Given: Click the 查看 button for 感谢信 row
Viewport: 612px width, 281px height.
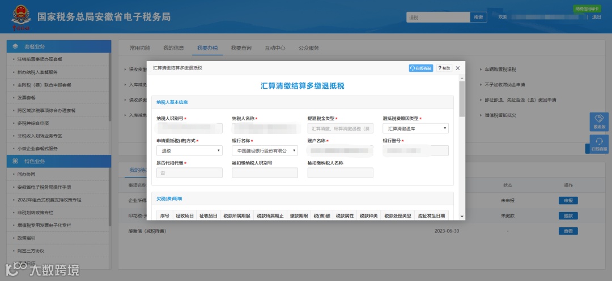Looking at the screenshot, I should pyautogui.click(x=568, y=231).
